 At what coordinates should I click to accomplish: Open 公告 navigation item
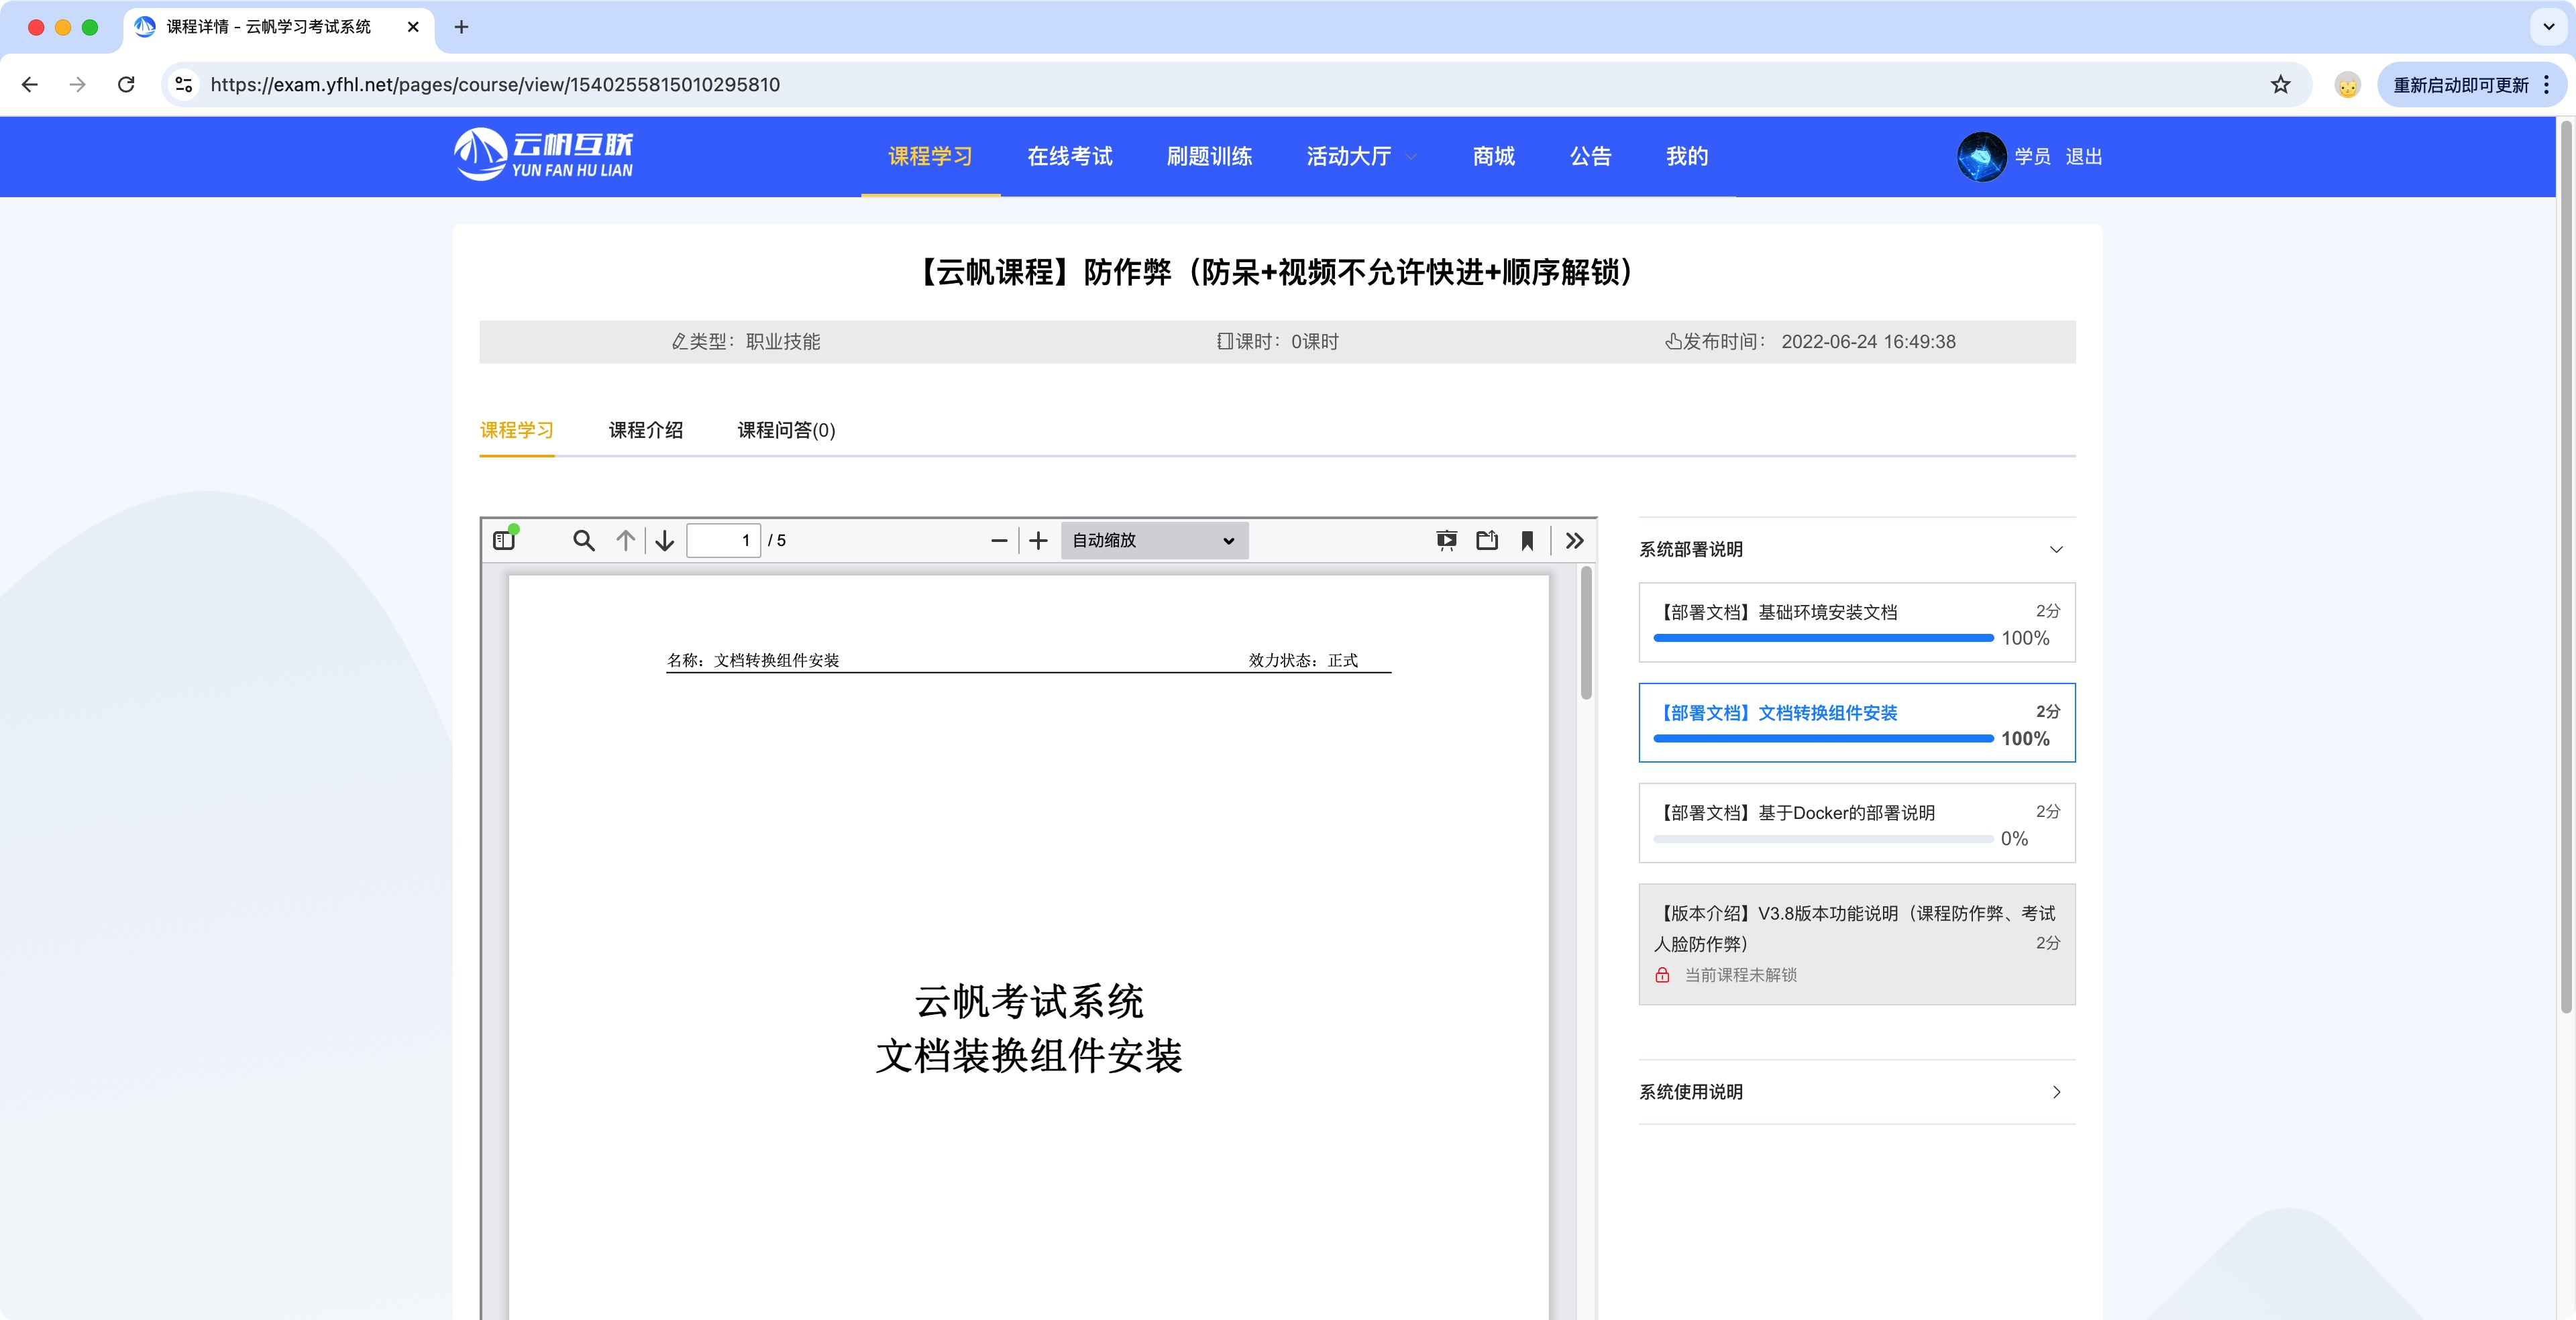pos(1590,156)
